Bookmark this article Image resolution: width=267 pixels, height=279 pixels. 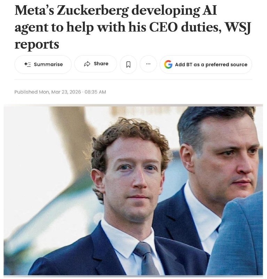pyautogui.click(x=128, y=64)
